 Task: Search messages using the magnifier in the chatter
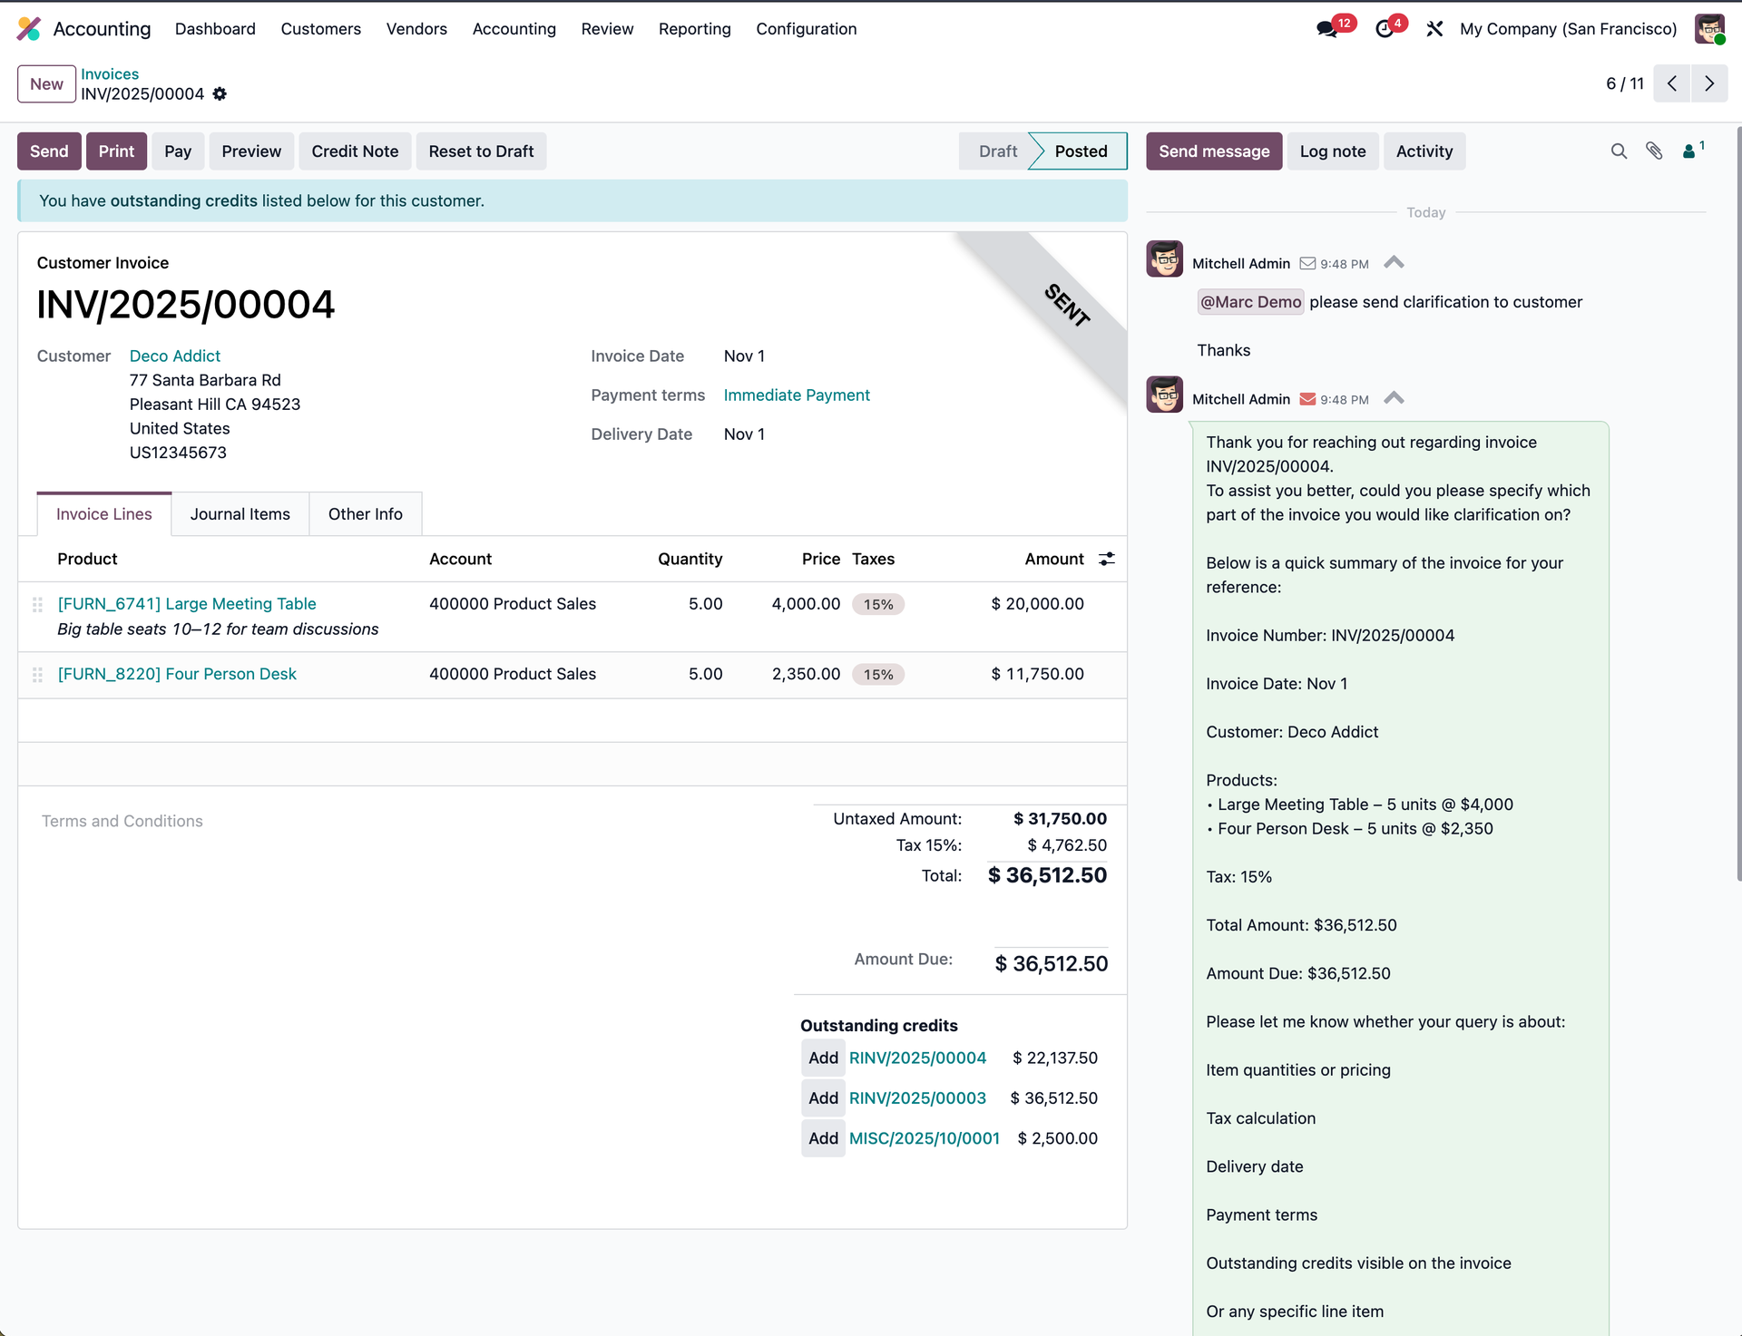(1619, 151)
